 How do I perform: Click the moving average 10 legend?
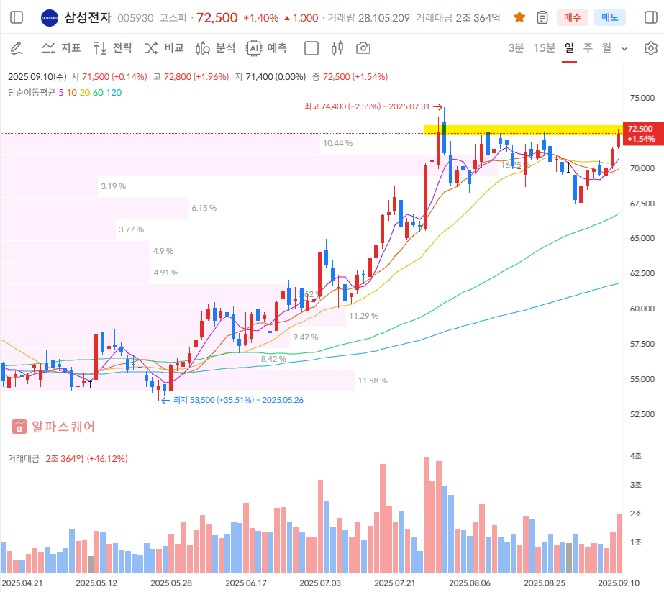pyautogui.click(x=72, y=92)
